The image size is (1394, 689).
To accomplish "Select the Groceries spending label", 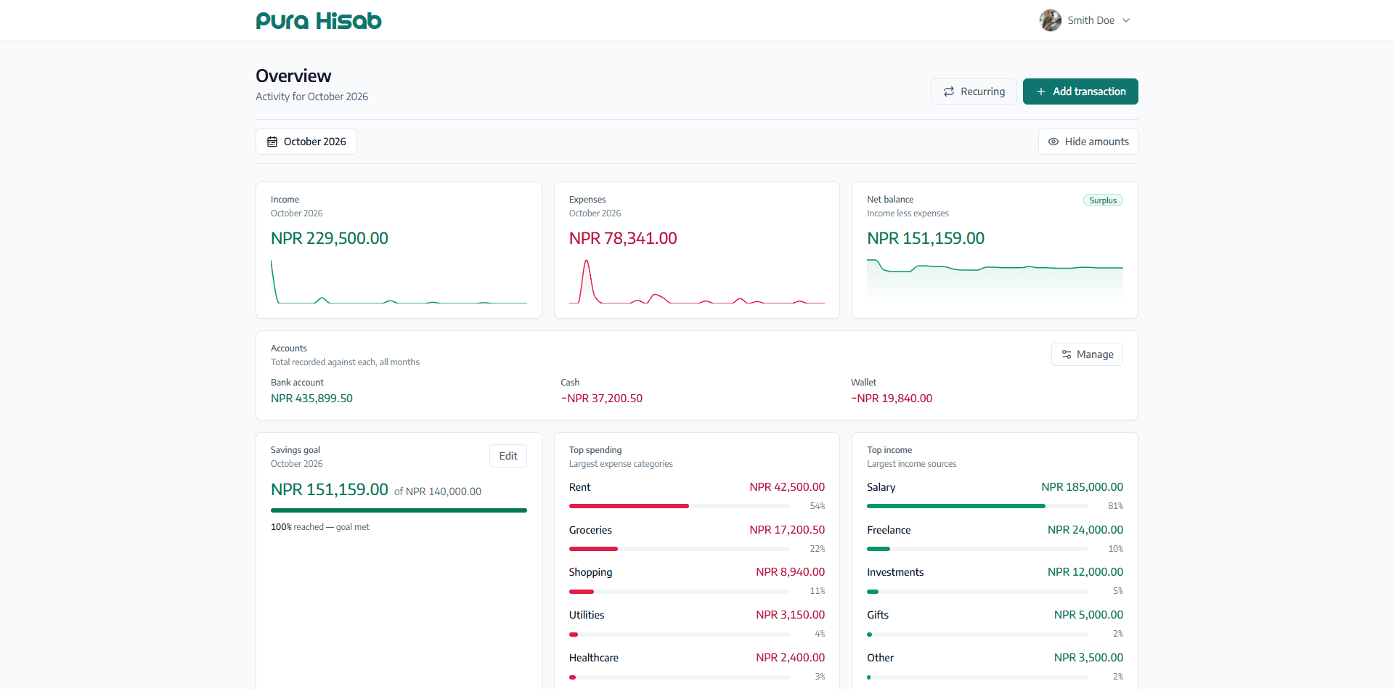I will coord(590,530).
